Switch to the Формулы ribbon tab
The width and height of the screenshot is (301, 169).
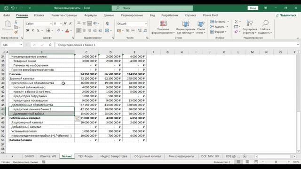90,15
